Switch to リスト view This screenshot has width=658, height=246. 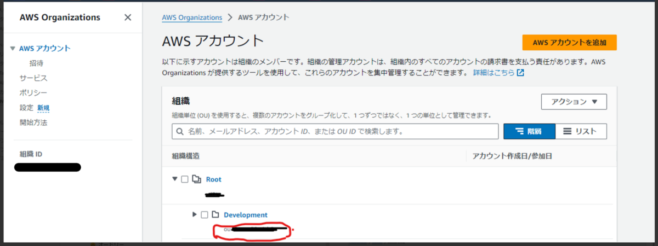click(581, 132)
